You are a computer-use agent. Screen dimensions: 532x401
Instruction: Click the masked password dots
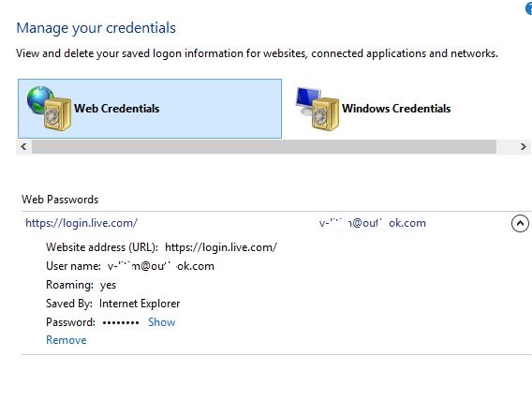pyautogui.click(x=121, y=322)
